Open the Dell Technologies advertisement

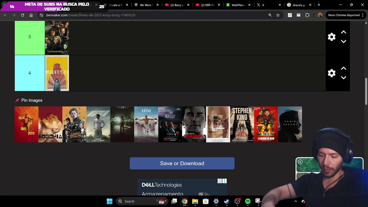(x=182, y=187)
